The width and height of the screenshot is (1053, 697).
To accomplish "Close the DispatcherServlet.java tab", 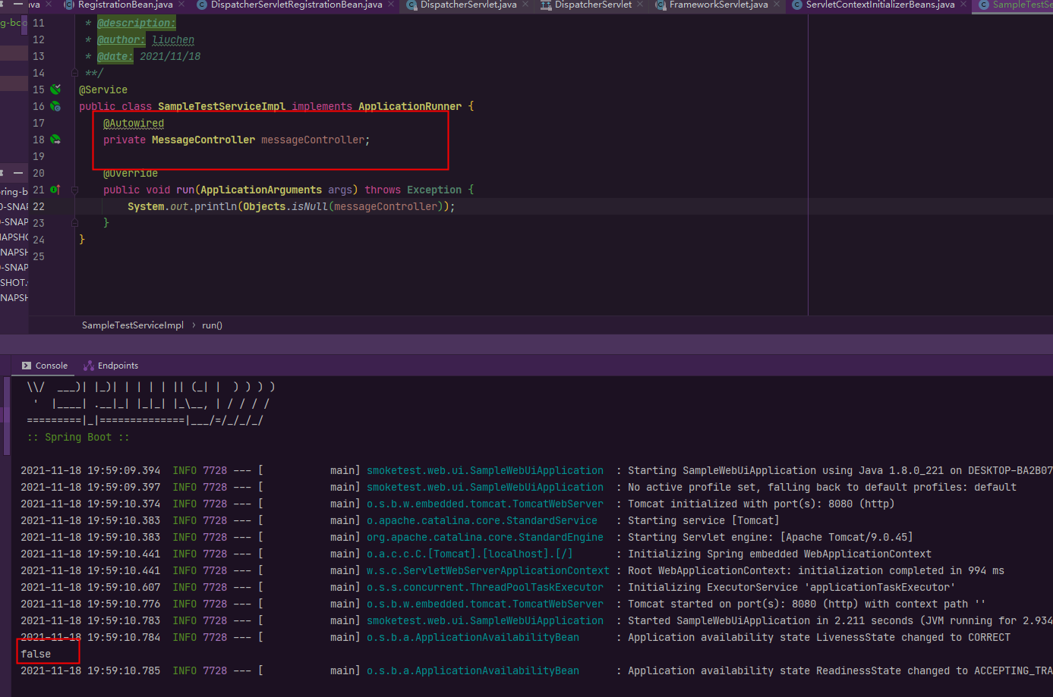I will click(526, 5).
